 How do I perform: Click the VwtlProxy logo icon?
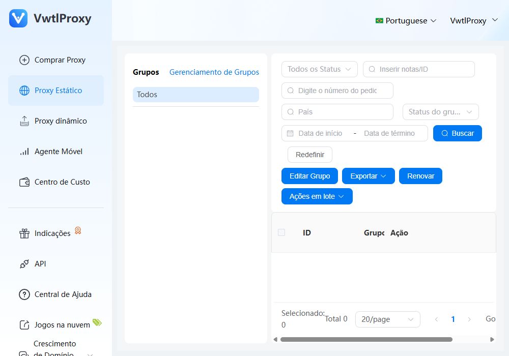(18, 18)
